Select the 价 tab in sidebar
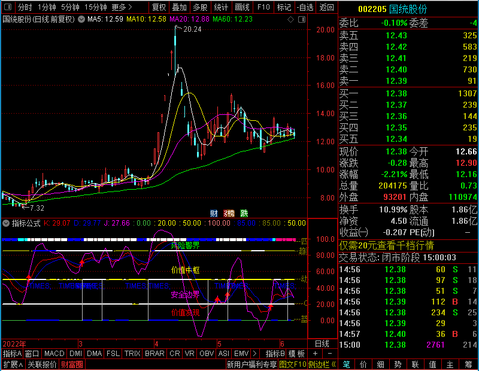The width and height of the screenshot is (479, 371). [363, 364]
